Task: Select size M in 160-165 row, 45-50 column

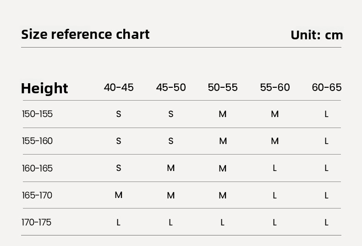Action: (x=171, y=168)
